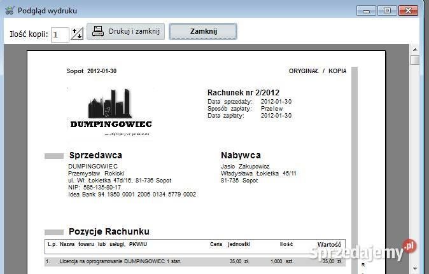Minimize the Podgląd wydruku window
This screenshot has height=274, width=429.
click(366, 11)
